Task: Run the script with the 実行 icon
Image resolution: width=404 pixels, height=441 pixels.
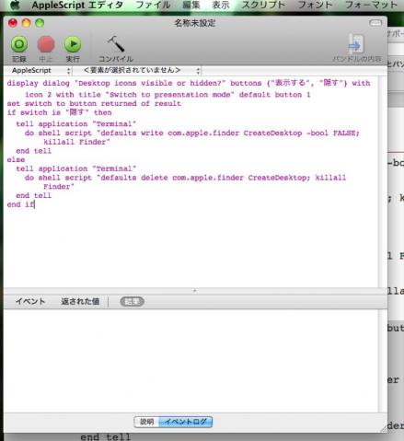Action: [x=73, y=44]
